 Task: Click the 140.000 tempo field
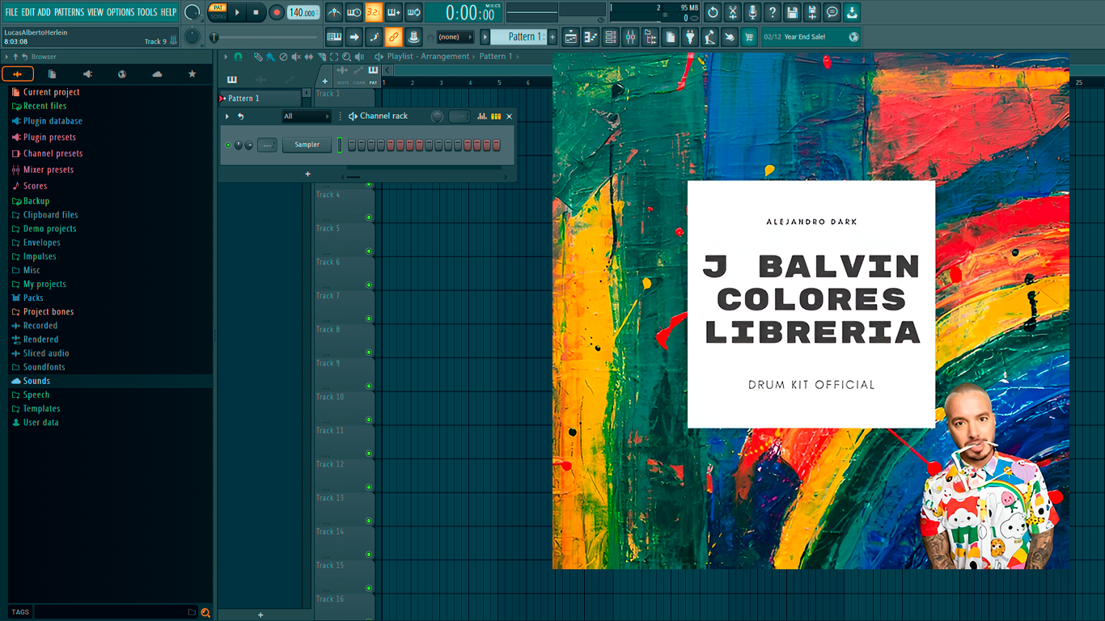pos(303,12)
